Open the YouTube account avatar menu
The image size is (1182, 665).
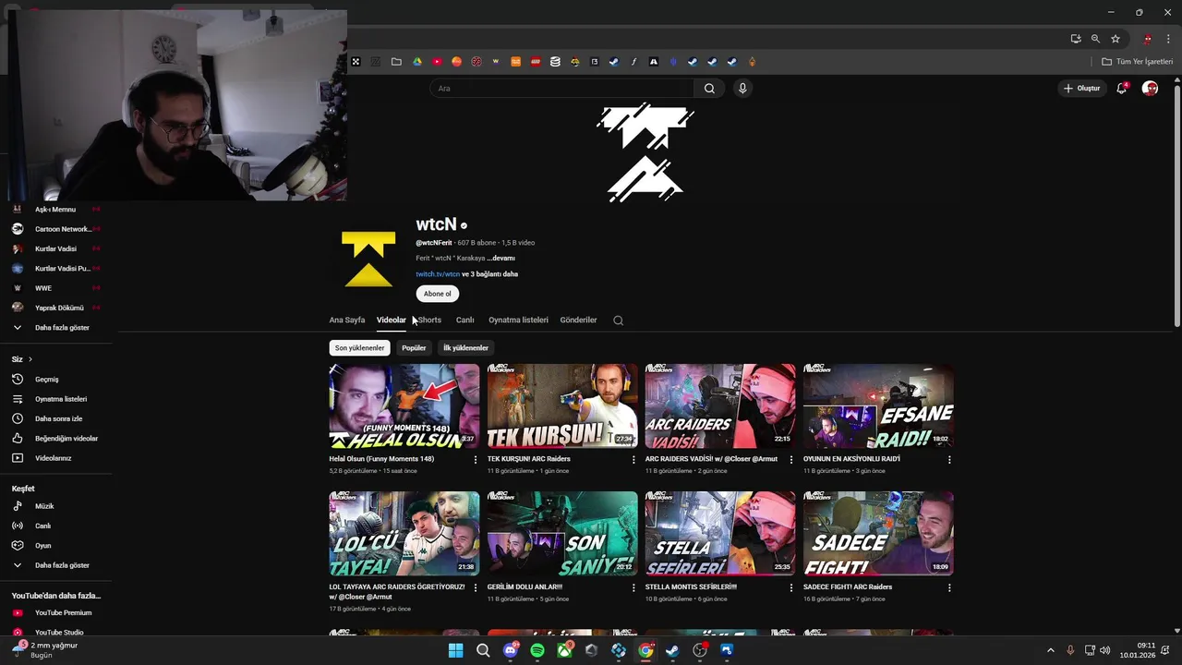(x=1150, y=89)
